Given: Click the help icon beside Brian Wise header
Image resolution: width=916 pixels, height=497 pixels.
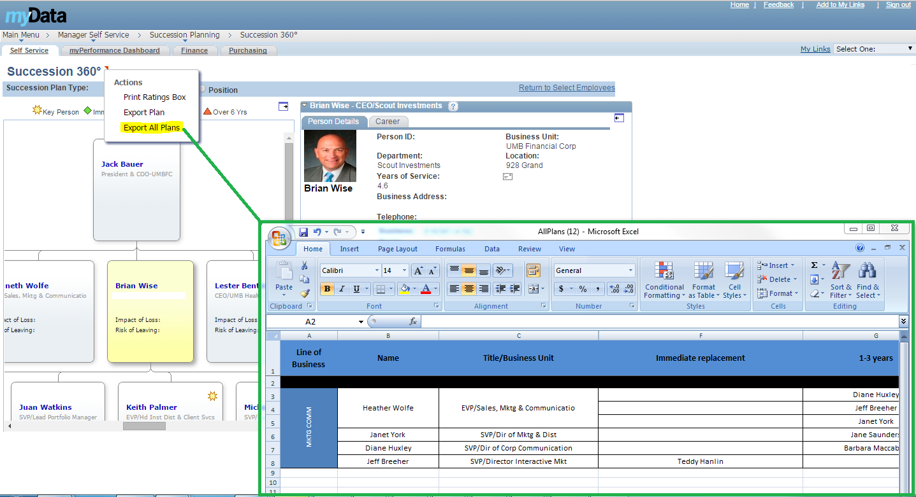Looking at the screenshot, I should pos(453,106).
